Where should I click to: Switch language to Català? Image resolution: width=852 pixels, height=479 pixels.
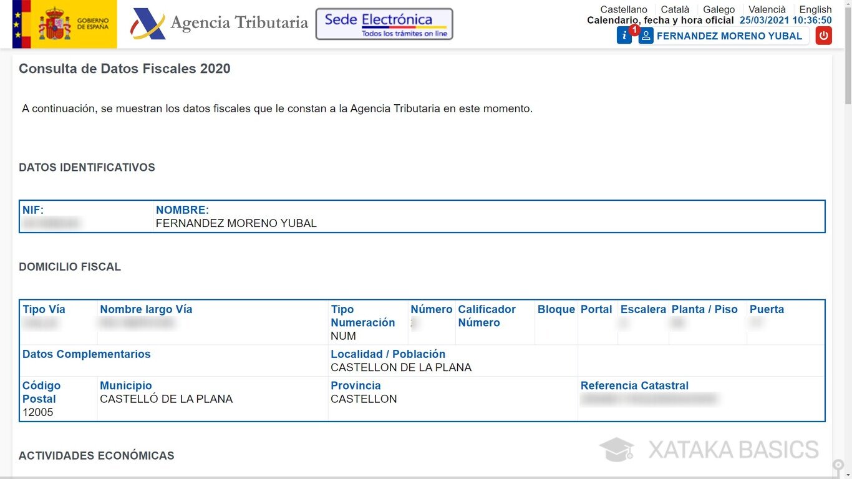point(675,9)
